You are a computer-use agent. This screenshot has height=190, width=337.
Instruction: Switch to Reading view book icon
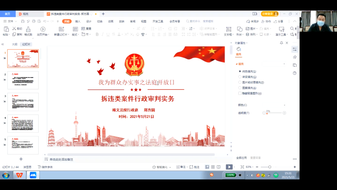pyautogui.click(x=218, y=167)
